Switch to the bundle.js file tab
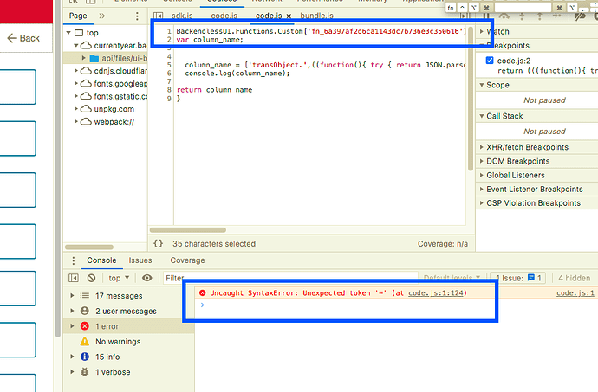Viewport: 598px width, 392px height. [x=316, y=16]
